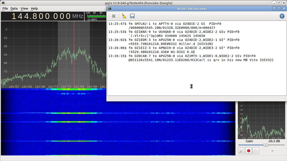287x161 pixels.
Task: Click the audio spectrum plot in the audio panel
Action: coord(261,120)
